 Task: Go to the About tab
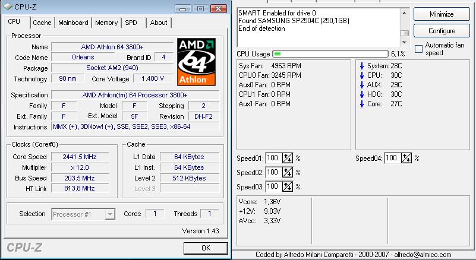159,23
